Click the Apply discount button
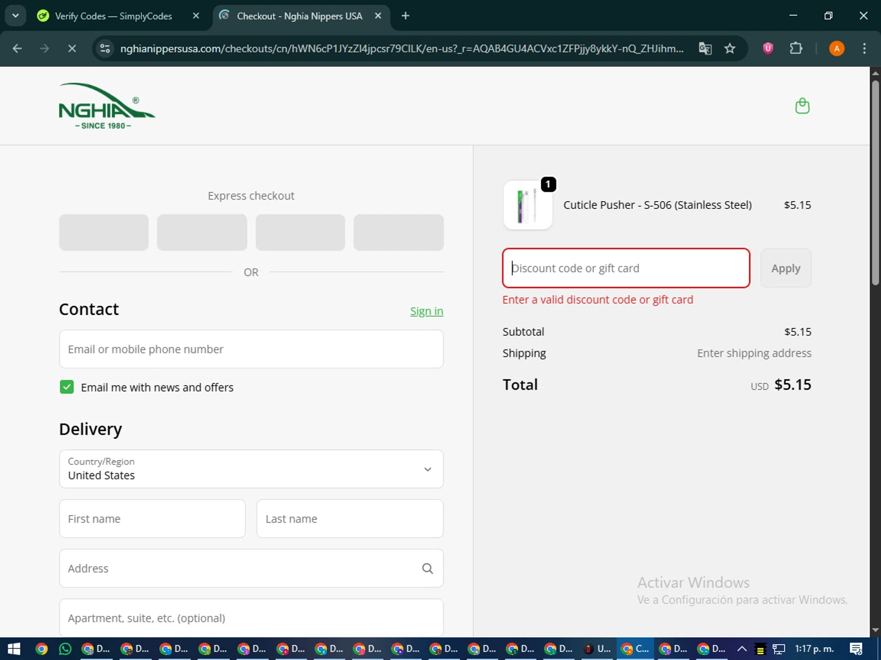The image size is (881, 660). (x=786, y=268)
